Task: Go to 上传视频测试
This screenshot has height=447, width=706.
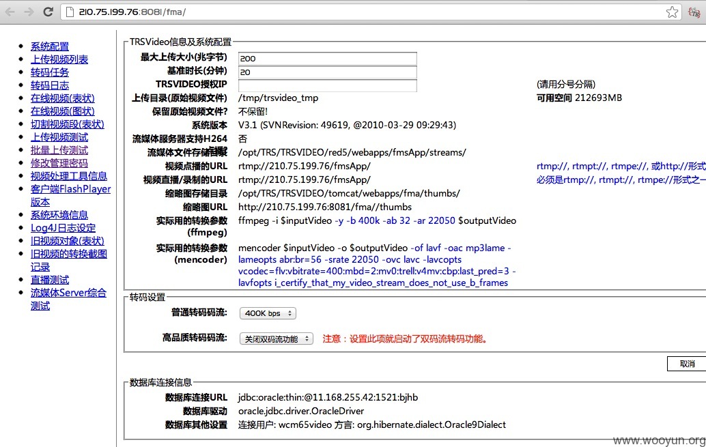Action: pyautogui.click(x=59, y=137)
